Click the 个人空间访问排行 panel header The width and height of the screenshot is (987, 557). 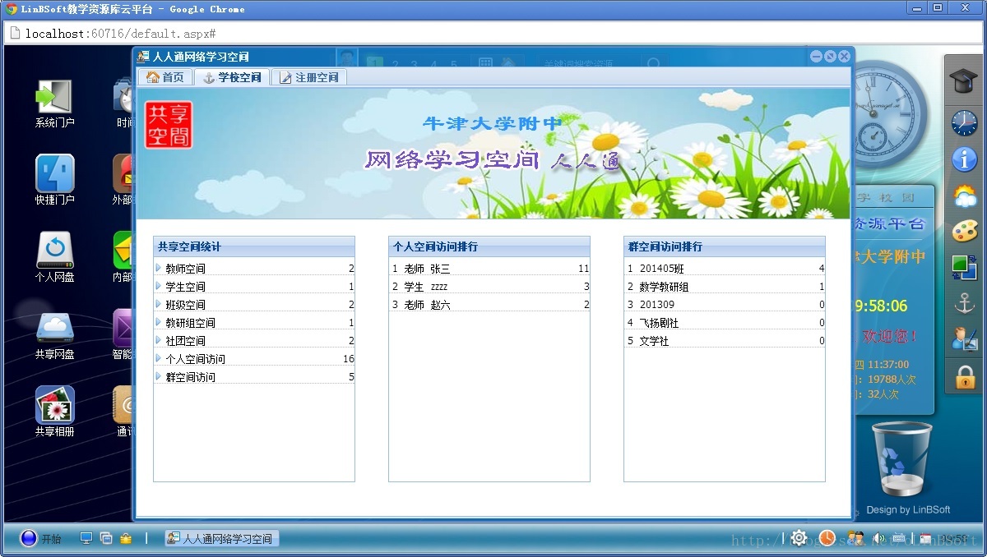(x=489, y=246)
